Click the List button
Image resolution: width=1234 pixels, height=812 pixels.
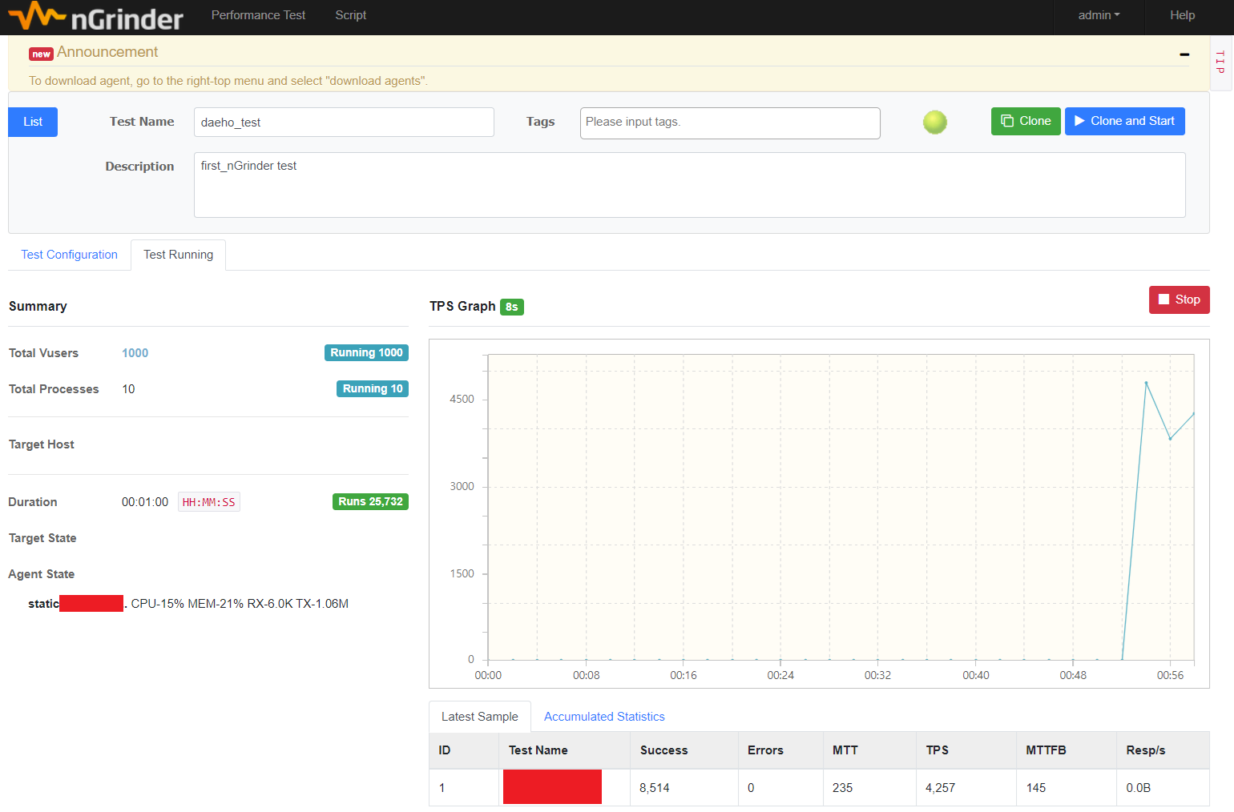(x=33, y=122)
